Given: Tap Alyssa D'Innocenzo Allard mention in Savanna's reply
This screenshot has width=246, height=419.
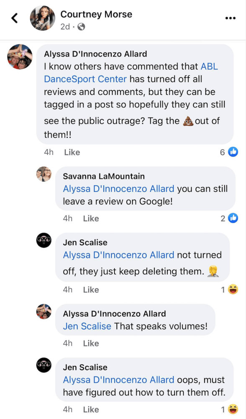Looking at the screenshot, I should coord(118,189).
